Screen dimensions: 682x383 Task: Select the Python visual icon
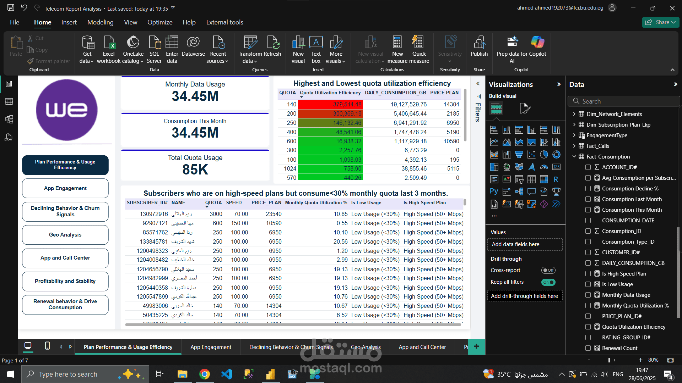click(x=494, y=191)
